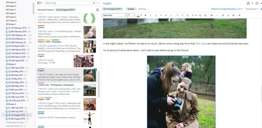Decrease indent of the paragraph
262x128 pixels.
(x=200, y=15)
